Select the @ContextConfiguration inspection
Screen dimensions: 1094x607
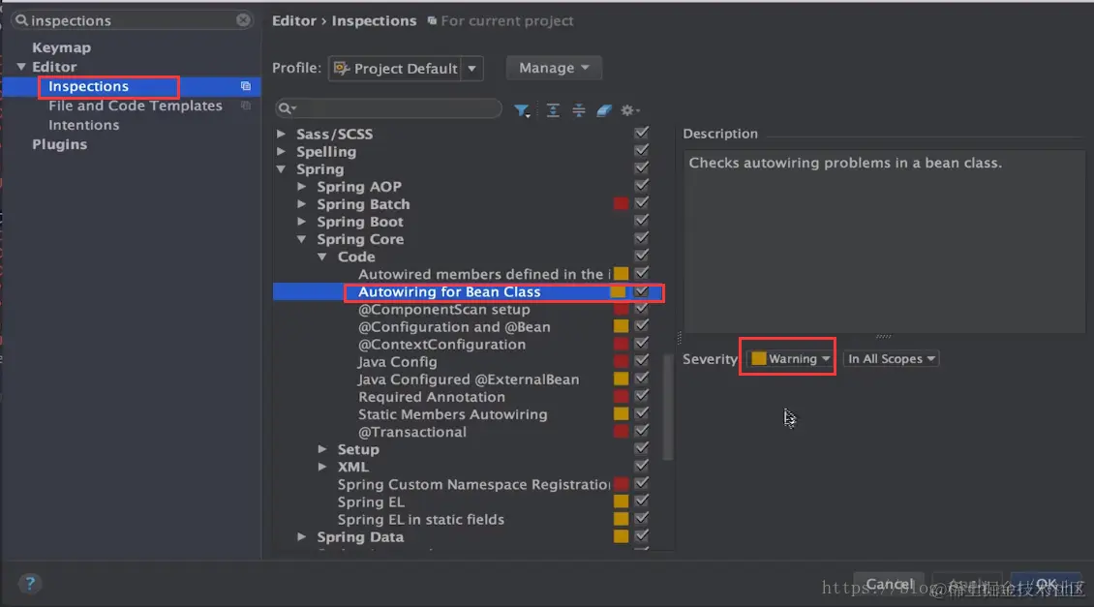click(x=441, y=344)
